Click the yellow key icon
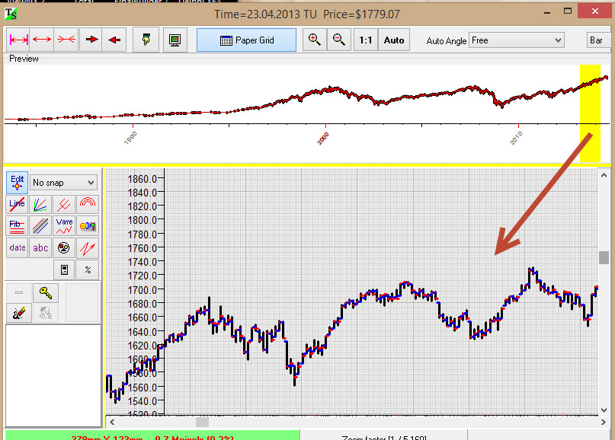The image size is (615, 440). click(46, 293)
